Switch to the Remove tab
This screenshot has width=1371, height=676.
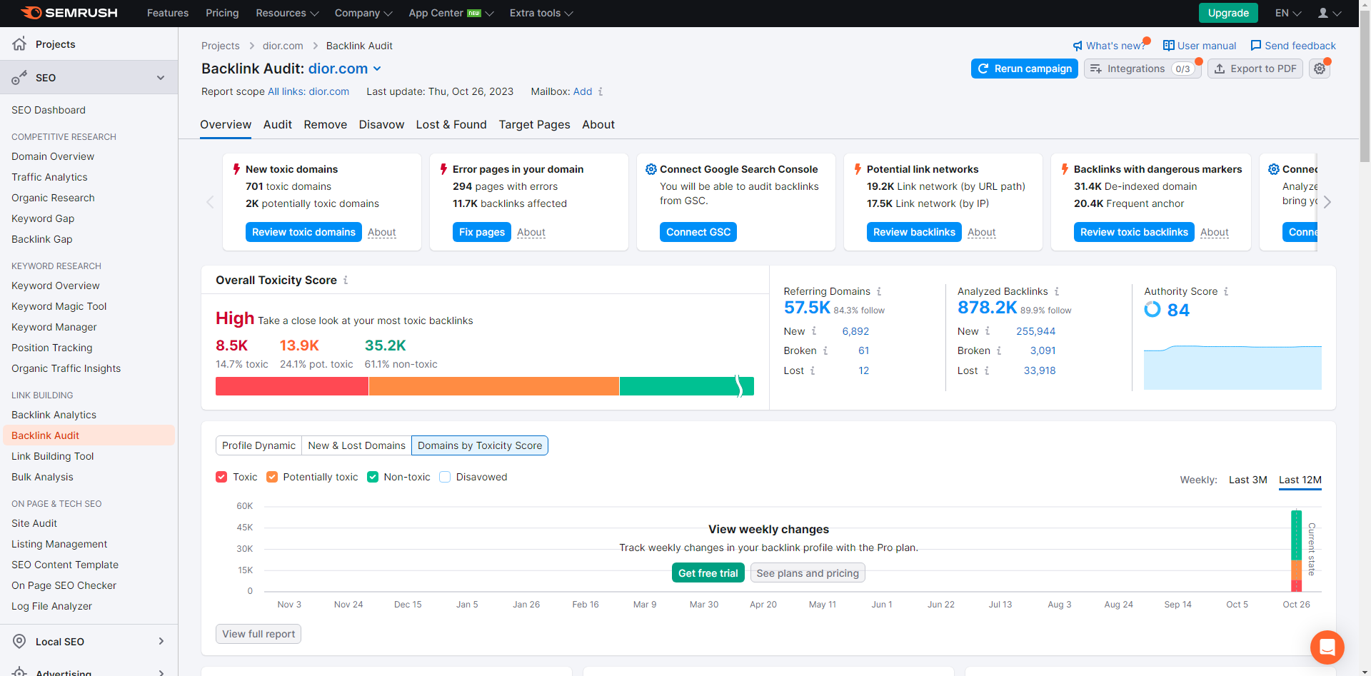pyautogui.click(x=325, y=125)
